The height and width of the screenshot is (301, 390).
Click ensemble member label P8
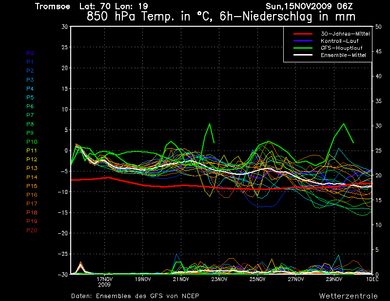tap(30, 124)
